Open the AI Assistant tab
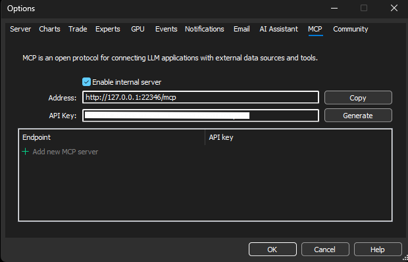Viewport: 408px width, 262px height. tap(278, 29)
